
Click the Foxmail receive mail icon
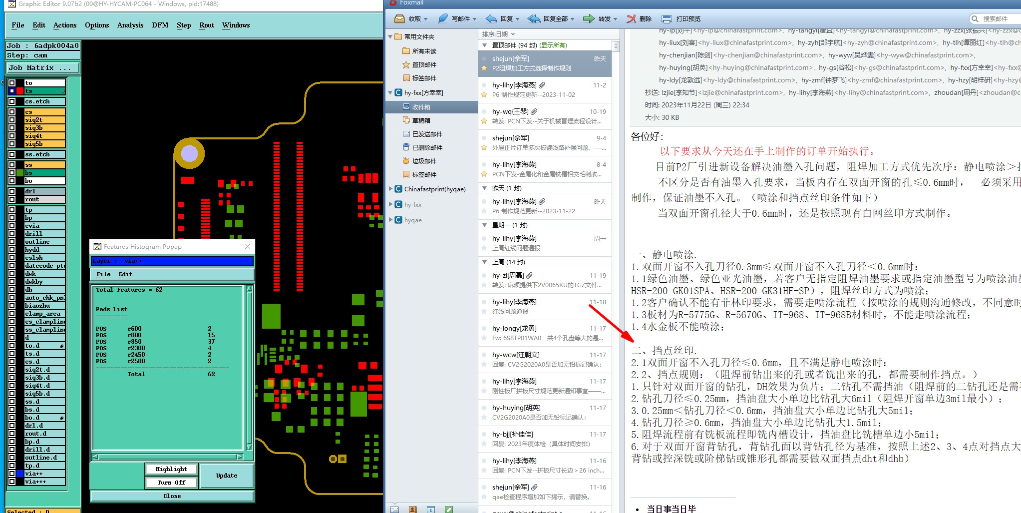(399, 18)
